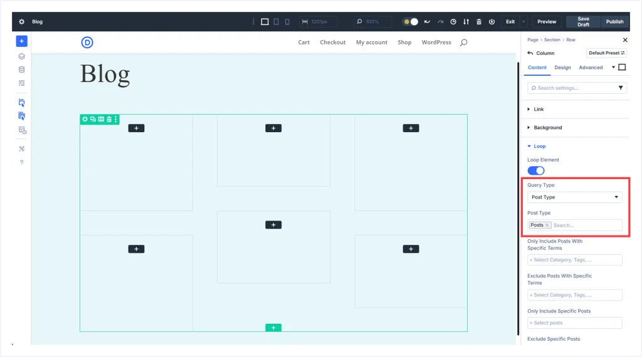Open the settings filter funnel icon
Screen dimensions: 642x357
(x=621, y=88)
